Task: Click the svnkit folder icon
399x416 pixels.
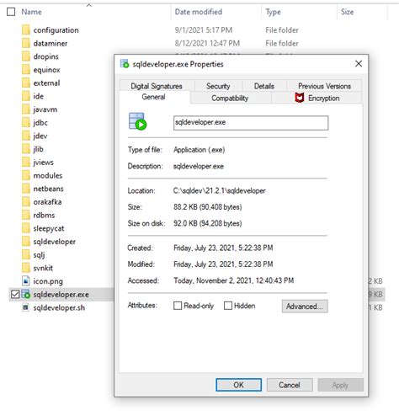Action: click(26, 268)
